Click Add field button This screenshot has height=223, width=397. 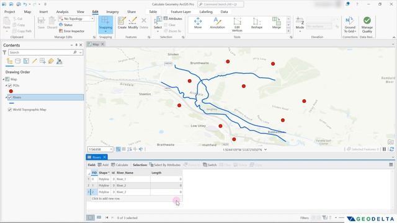[x=104, y=165]
